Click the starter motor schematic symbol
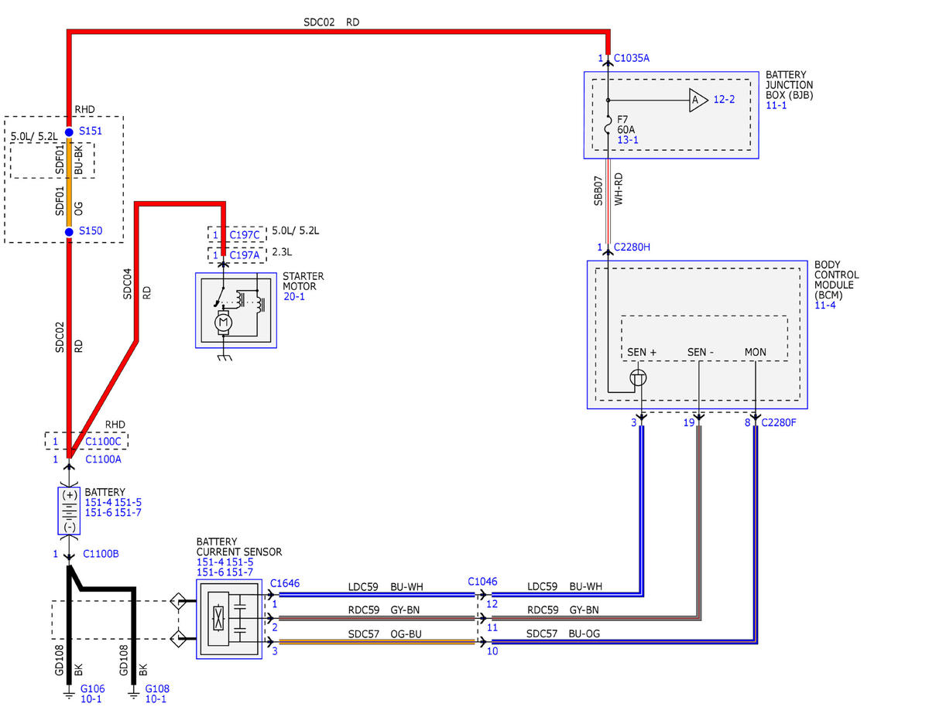 (235, 310)
